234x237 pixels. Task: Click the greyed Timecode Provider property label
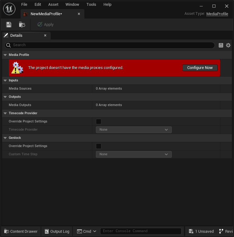(x=23, y=129)
